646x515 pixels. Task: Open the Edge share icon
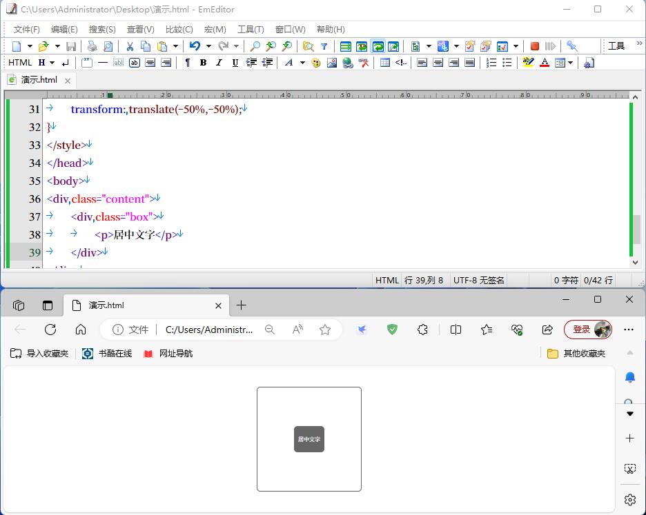click(547, 330)
